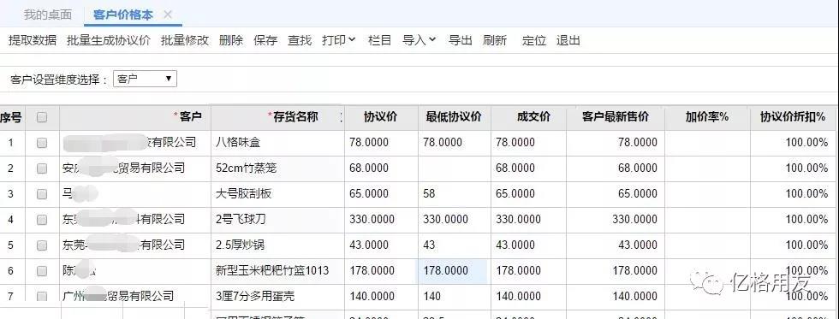Click 批量生成协议价 toolbar button
Screen dimensions: 839x319
pyautogui.click(x=109, y=40)
